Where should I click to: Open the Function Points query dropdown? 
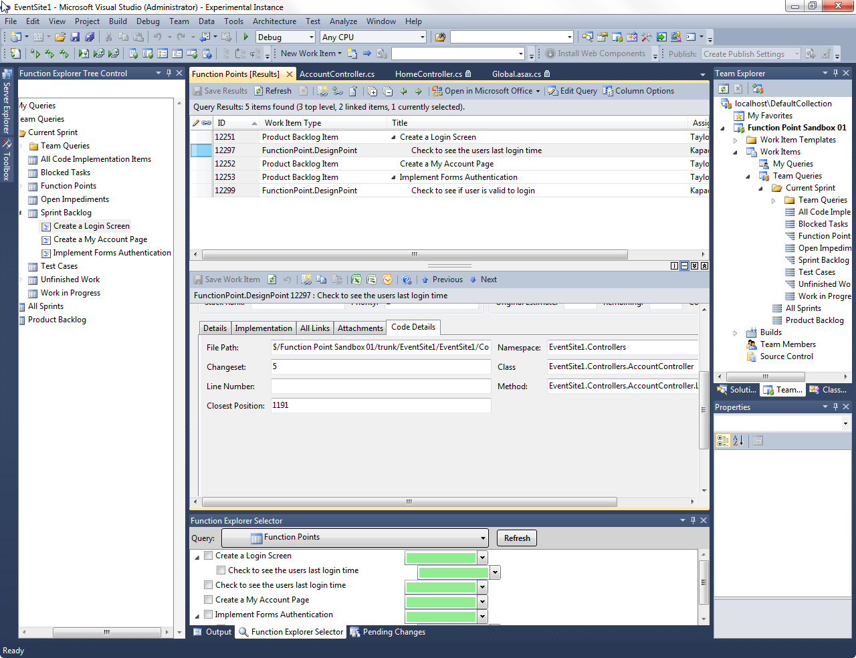[x=483, y=538]
